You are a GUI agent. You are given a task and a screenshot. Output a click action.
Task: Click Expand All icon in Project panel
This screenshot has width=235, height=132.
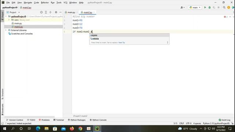[46, 12]
